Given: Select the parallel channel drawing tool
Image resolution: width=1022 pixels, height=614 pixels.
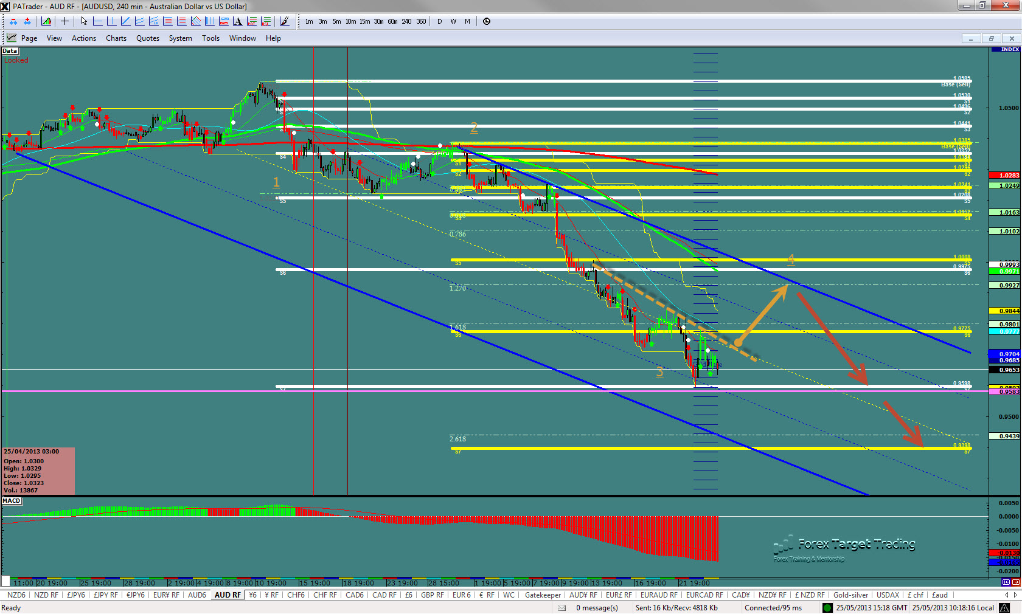Looking at the screenshot, I should point(139,21).
